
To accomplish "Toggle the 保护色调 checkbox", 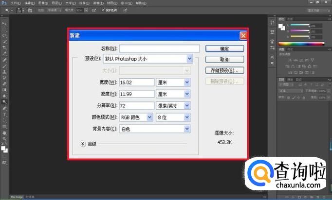I will (x=103, y=10).
